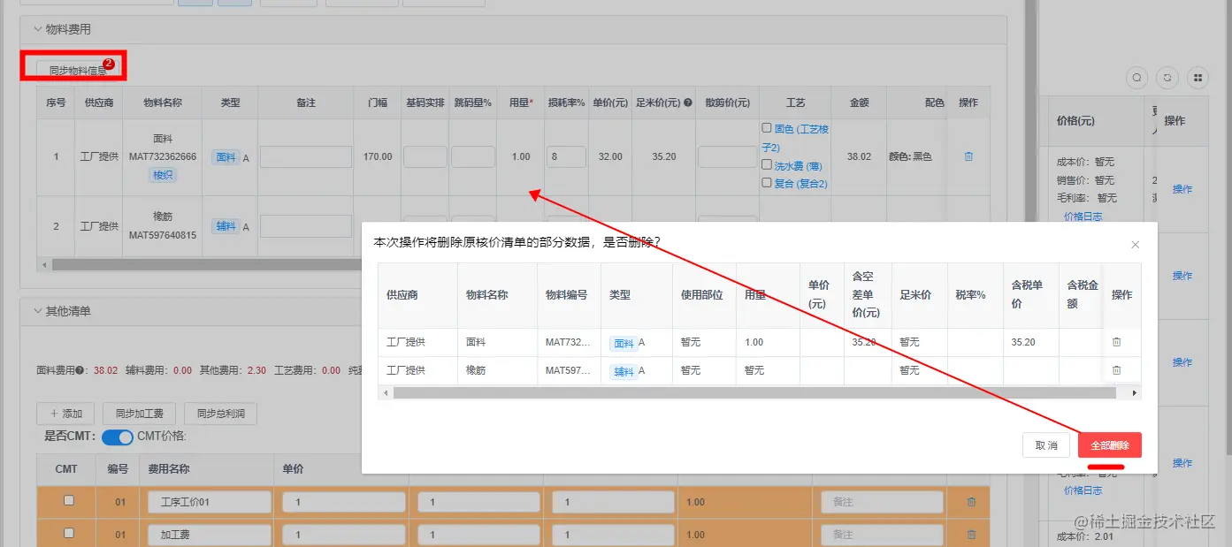Click the 工序工价01 fee name field
Image resolution: width=1232 pixels, height=547 pixels.
coord(210,502)
